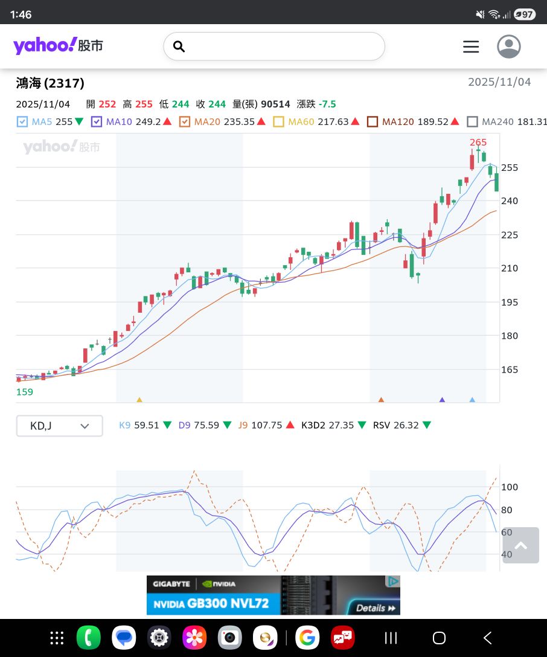Screen dimensions: 547x657
Task: Open the user account profile
Action: (509, 46)
